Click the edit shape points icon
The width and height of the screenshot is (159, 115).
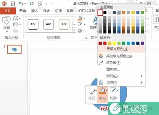point(16,18)
